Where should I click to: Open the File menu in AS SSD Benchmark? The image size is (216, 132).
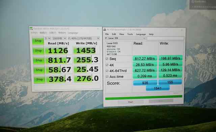pos(107,34)
